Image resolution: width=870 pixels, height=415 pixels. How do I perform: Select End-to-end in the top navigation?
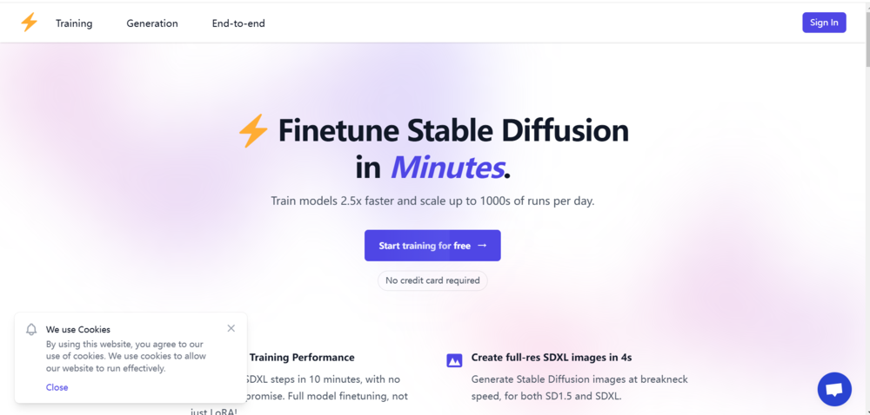pos(238,23)
